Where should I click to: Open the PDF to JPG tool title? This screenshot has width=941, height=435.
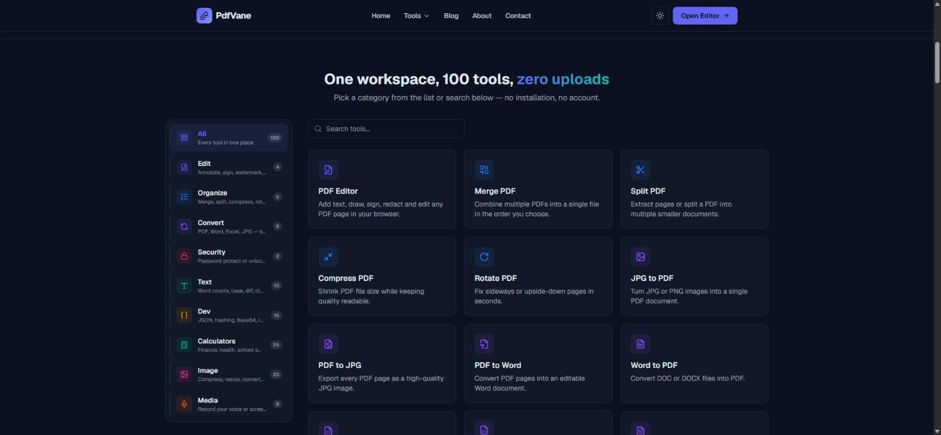point(340,365)
